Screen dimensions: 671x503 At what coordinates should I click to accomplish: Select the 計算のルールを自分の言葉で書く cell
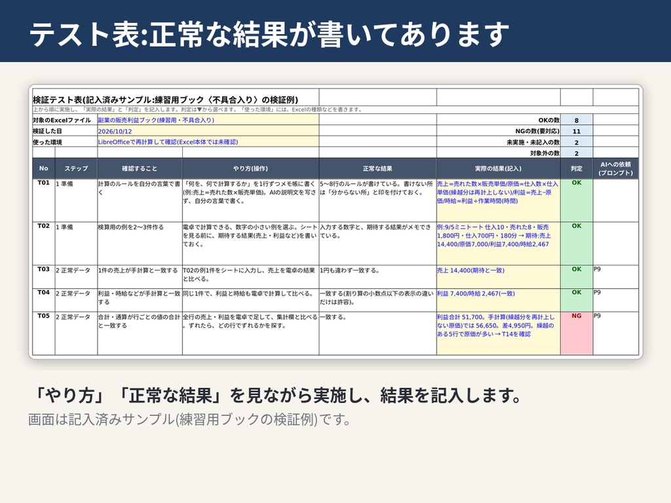coord(140,200)
